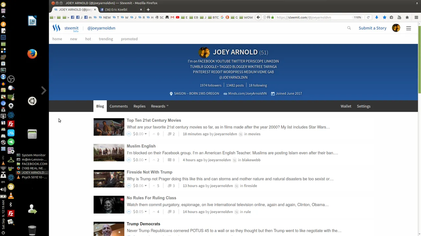Open the Trump Democrats post title
This screenshot has width=421, height=236.
pos(143,224)
